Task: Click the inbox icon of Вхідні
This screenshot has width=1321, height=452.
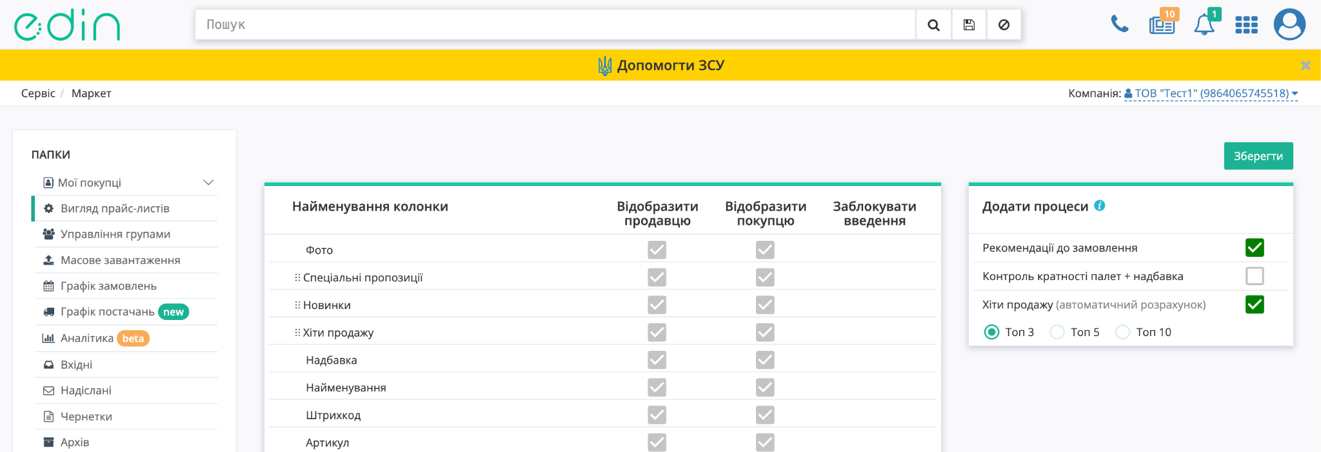Action: (48, 364)
